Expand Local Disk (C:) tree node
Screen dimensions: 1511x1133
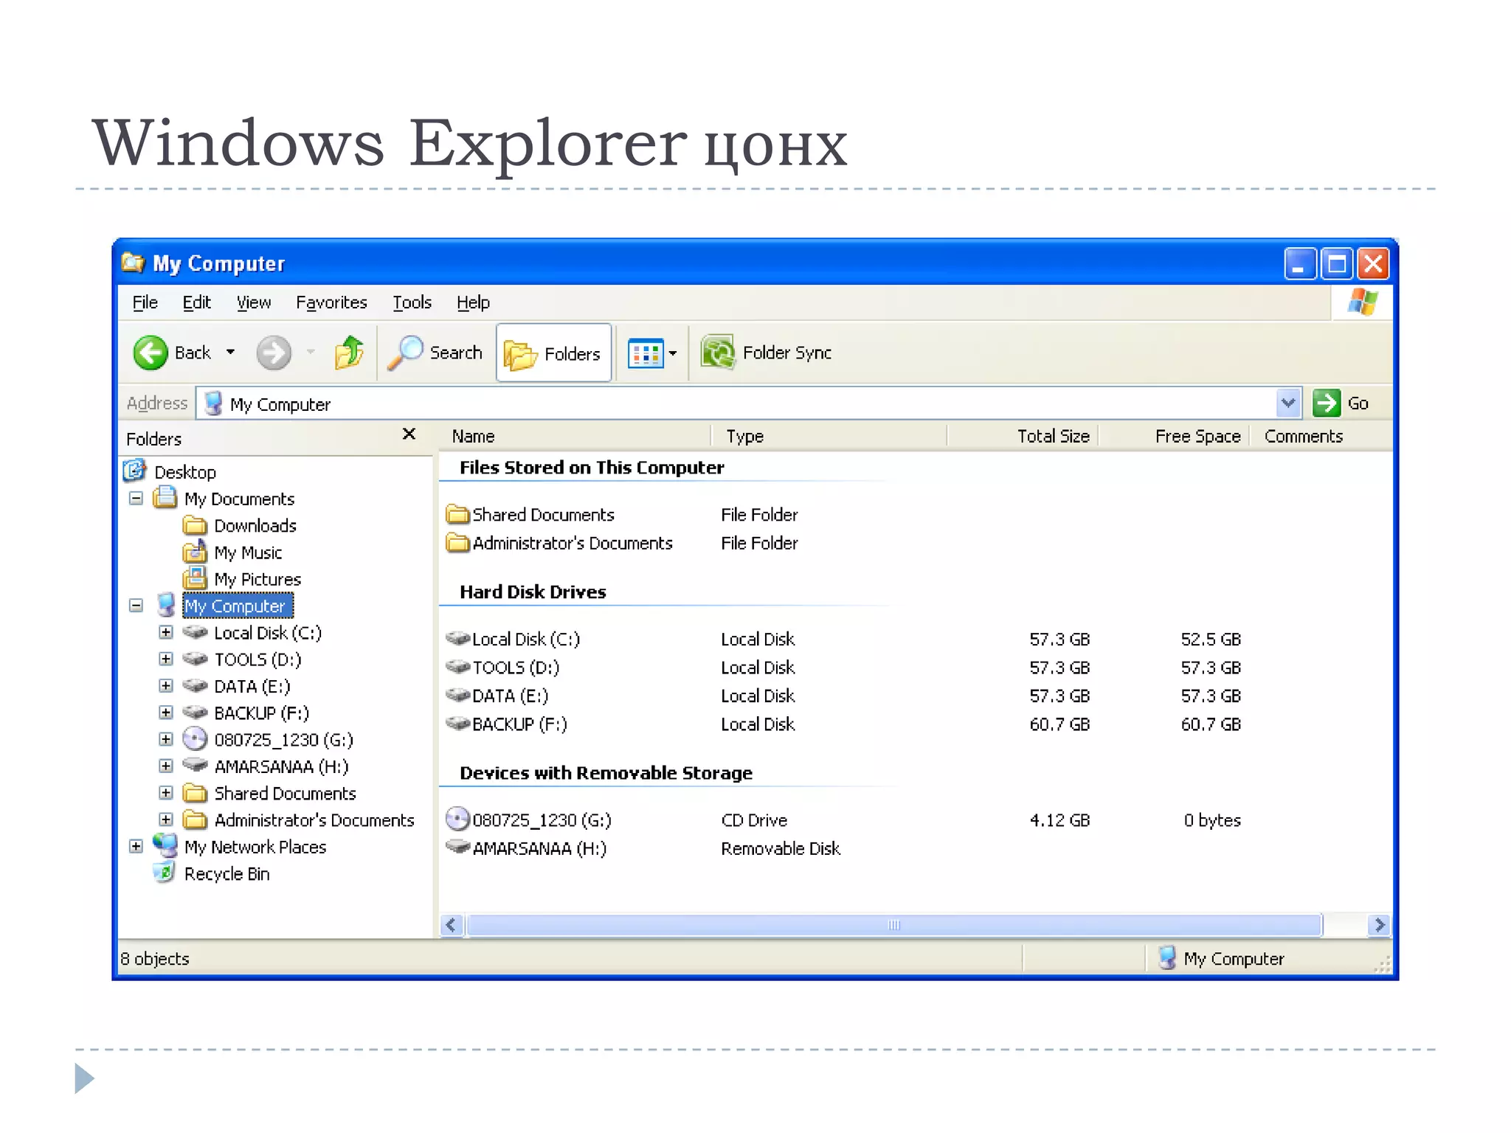pyautogui.click(x=166, y=632)
